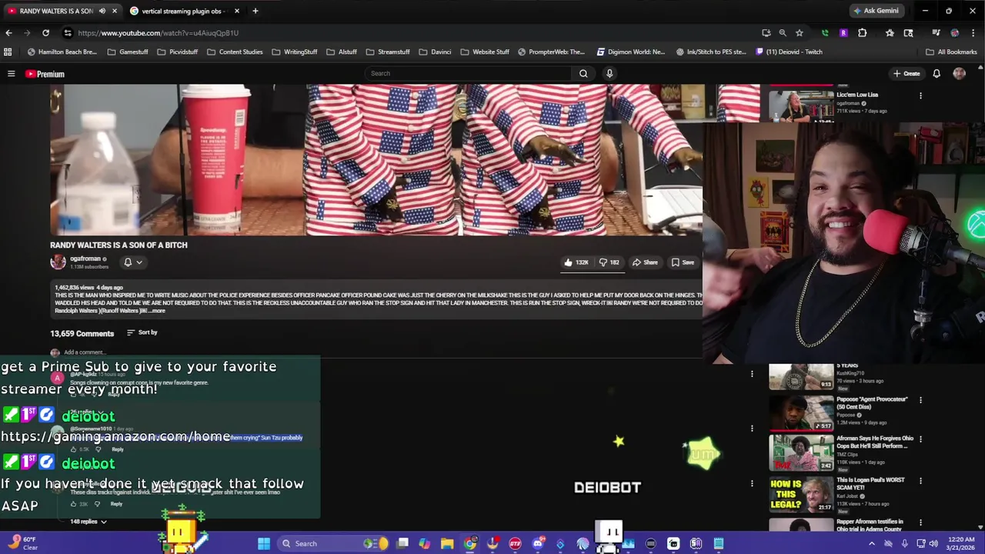Image resolution: width=985 pixels, height=554 pixels.
Task: Open the Logan Paul WORST SCAM thumbnail
Action: pyautogui.click(x=801, y=494)
